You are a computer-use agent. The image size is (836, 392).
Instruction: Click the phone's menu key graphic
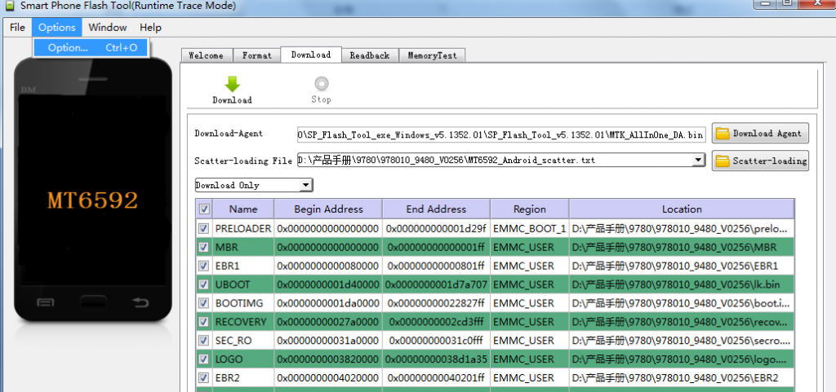coord(47,304)
